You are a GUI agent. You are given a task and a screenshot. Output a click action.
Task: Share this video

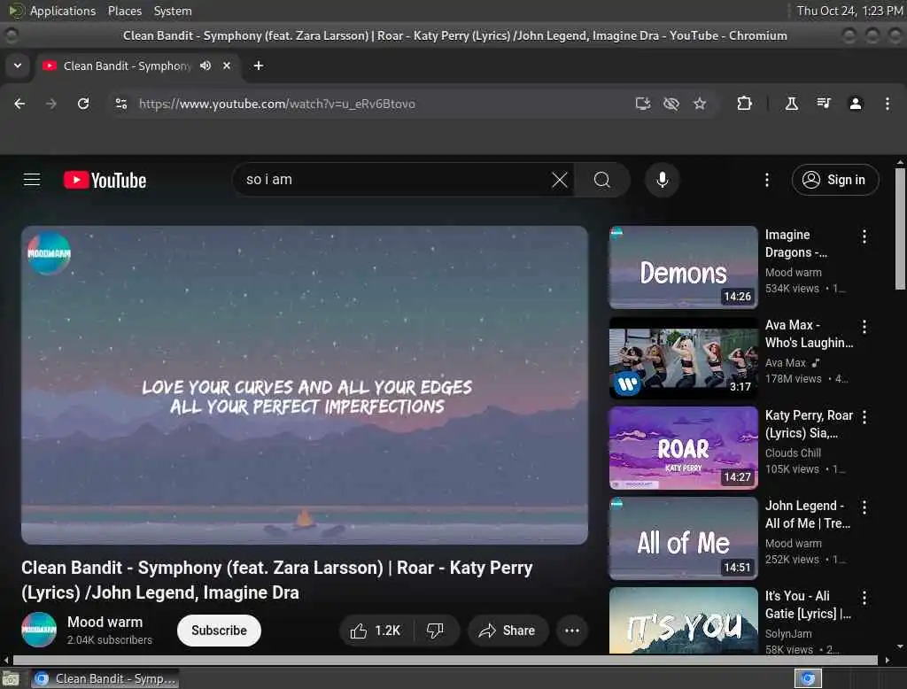coord(508,631)
